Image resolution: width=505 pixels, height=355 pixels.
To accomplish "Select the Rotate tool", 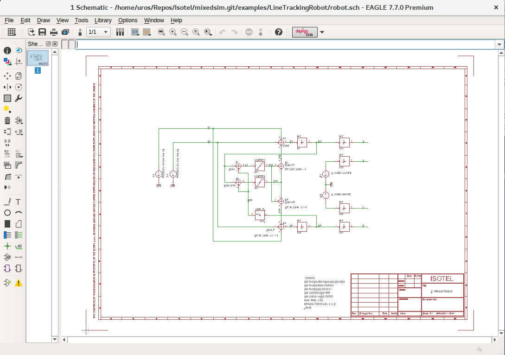I will [19, 87].
